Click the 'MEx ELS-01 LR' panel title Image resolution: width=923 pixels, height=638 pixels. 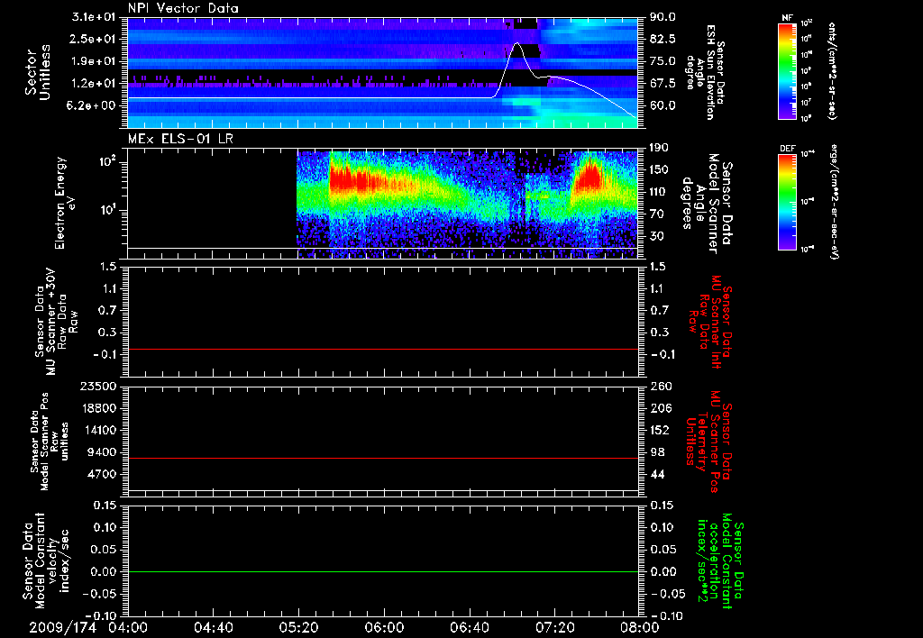tap(179, 139)
